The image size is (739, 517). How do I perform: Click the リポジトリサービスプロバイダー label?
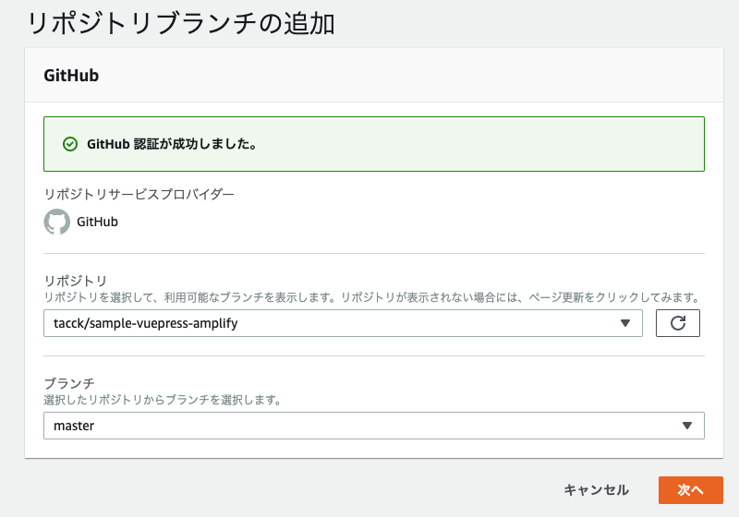[139, 194]
